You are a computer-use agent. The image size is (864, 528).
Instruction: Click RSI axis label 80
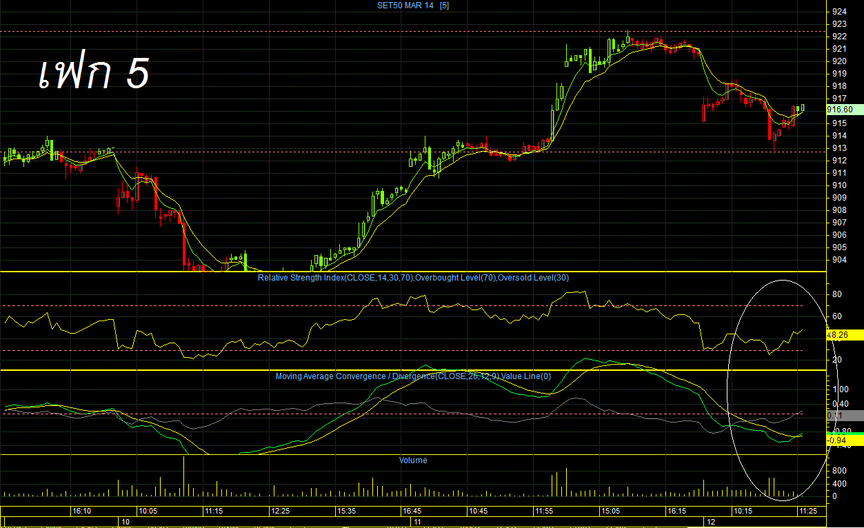pyautogui.click(x=837, y=294)
